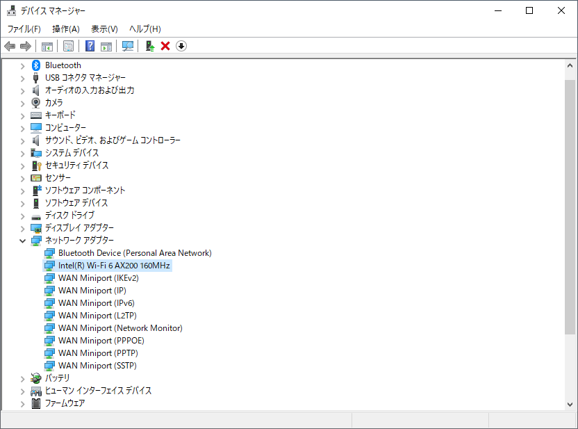Viewport: 578px width, 429px height.
Task: Click the Update driver toolbar icon
Action: pos(149,46)
